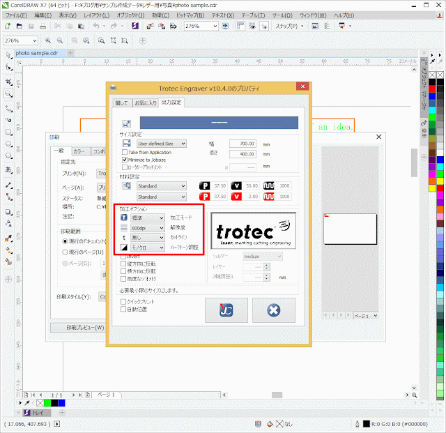Open the スナップ(P) dropdown

click(x=289, y=26)
